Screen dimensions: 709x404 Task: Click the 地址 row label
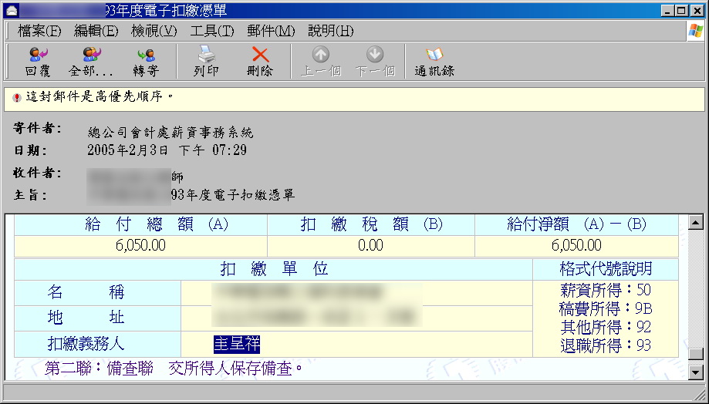pos(86,318)
